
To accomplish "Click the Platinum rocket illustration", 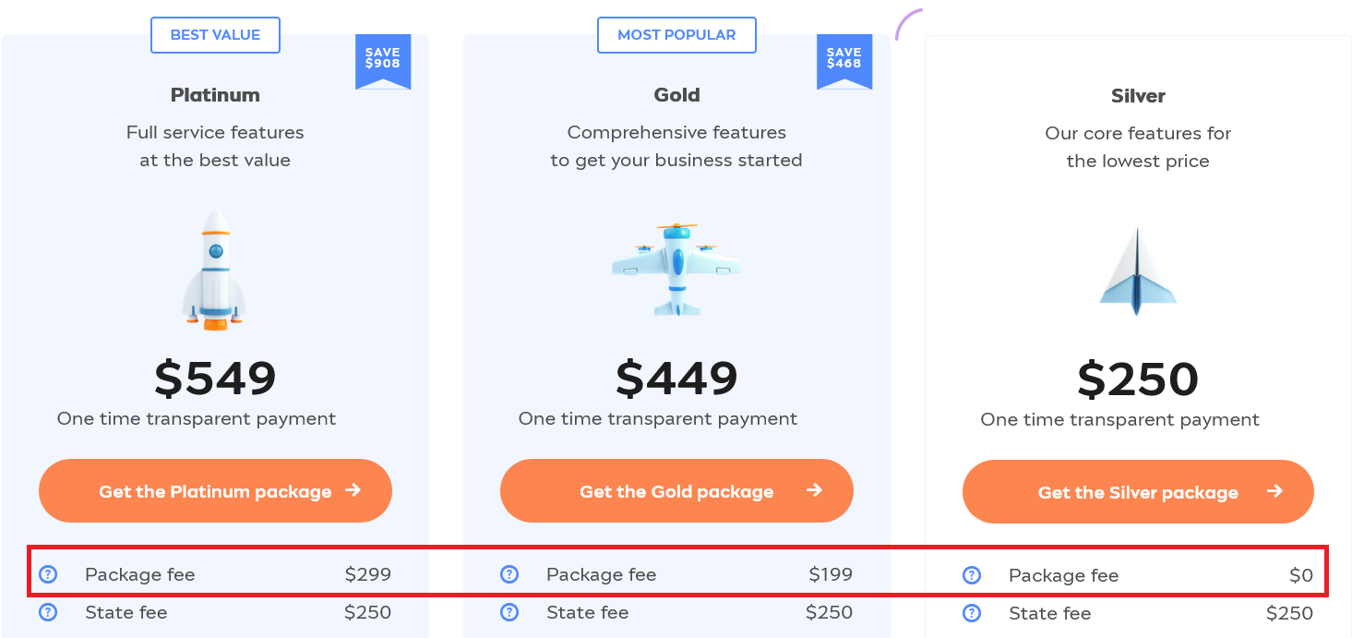I will 215,269.
